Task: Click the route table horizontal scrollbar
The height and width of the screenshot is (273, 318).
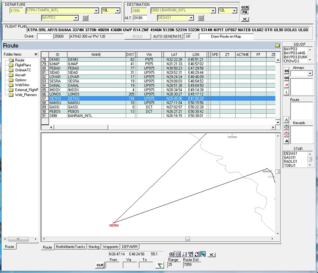Action: [x=161, y=127]
